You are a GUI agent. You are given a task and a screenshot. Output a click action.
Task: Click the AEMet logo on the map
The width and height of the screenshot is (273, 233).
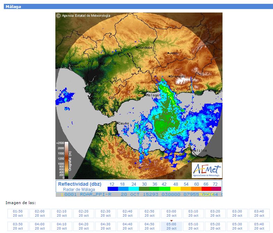click(207, 170)
